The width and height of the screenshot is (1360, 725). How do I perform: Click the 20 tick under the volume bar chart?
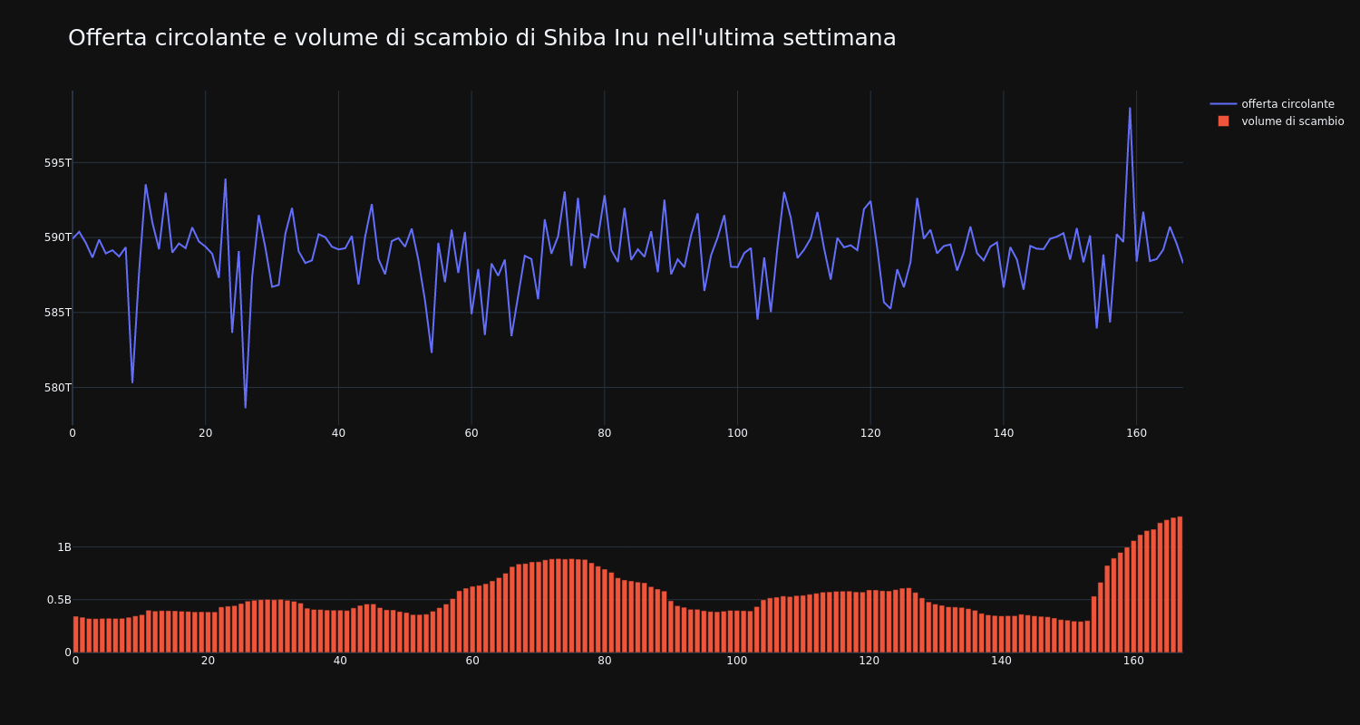click(208, 662)
